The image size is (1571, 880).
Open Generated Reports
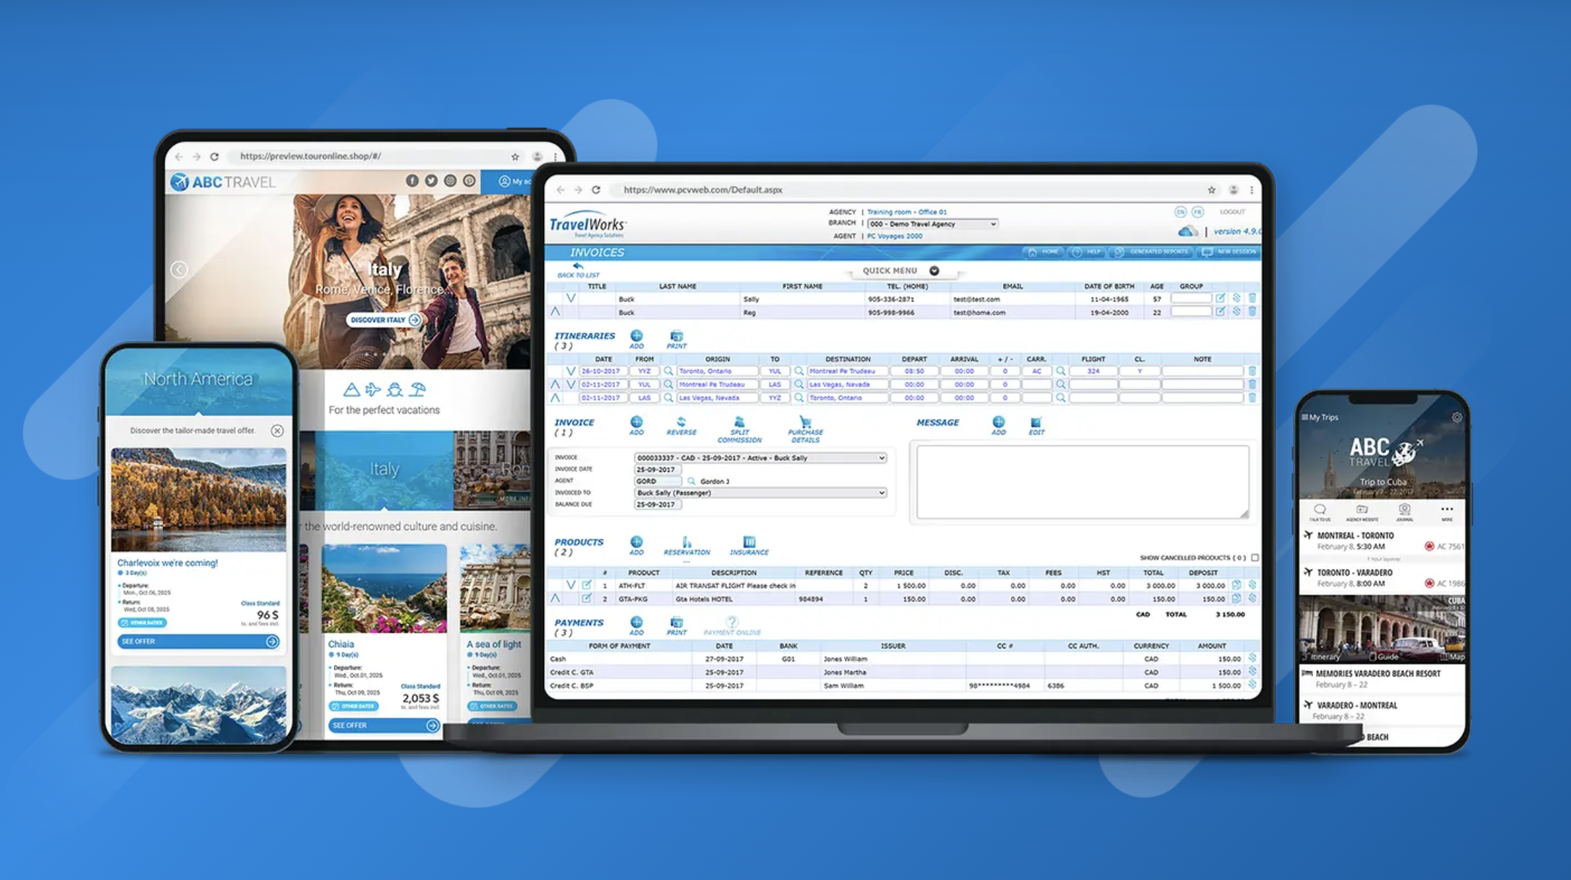pos(1159,251)
